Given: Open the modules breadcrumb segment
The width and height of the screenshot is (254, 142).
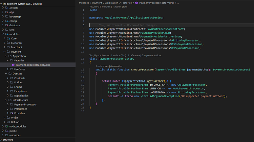Looking at the screenshot, I should tap(84, 3).
